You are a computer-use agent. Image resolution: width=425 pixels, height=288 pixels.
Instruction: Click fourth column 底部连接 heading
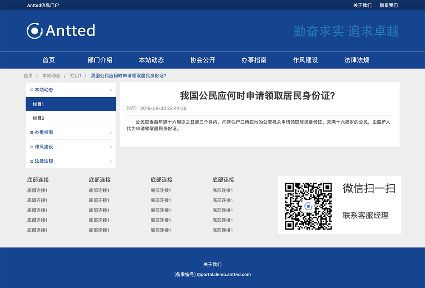click(224, 180)
